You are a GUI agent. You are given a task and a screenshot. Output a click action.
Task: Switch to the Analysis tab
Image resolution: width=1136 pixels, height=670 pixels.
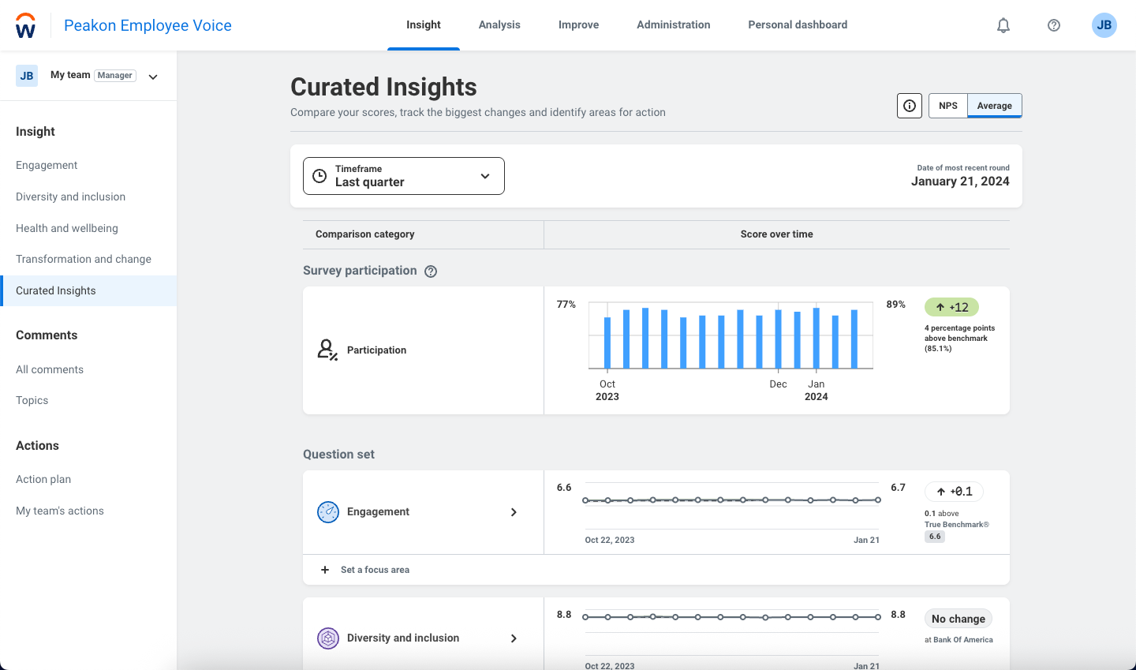click(x=499, y=24)
